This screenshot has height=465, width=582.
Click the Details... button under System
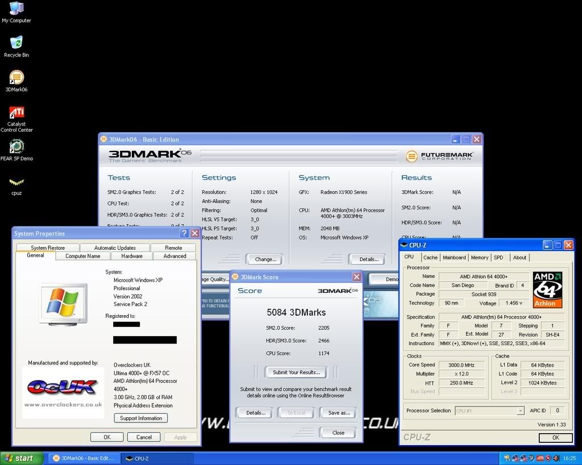(x=369, y=259)
